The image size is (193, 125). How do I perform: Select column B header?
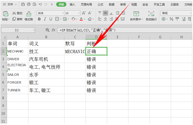tap(46, 37)
